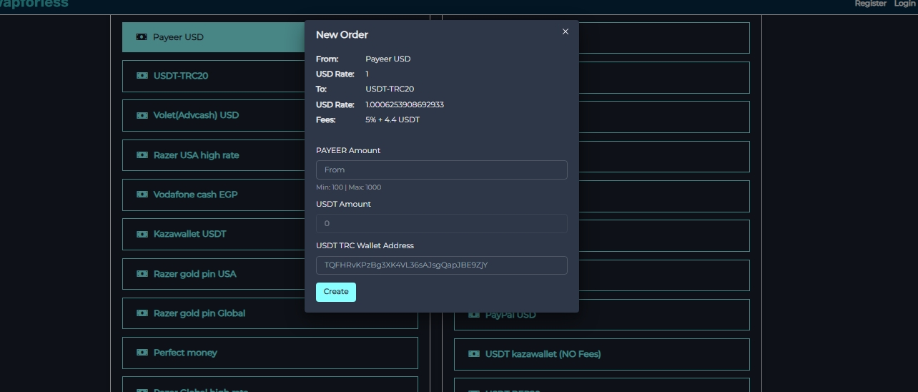
Task: Click the money icon beside USDT kazawallet
Action: (x=473, y=354)
